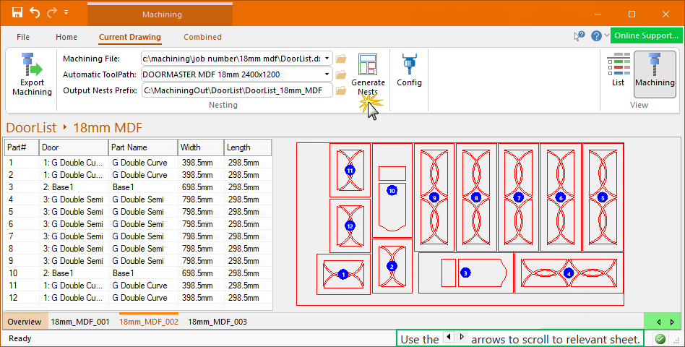Select nested part marker 12
Image resolution: width=685 pixels, height=347 pixels.
[350, 226]
